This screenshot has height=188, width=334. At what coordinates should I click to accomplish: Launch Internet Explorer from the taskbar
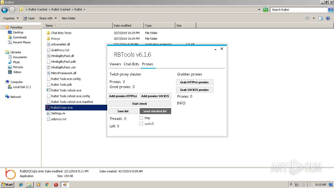(x=21, y=185)
